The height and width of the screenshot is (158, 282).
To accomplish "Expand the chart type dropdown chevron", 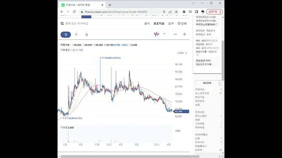I will [164, 34].
